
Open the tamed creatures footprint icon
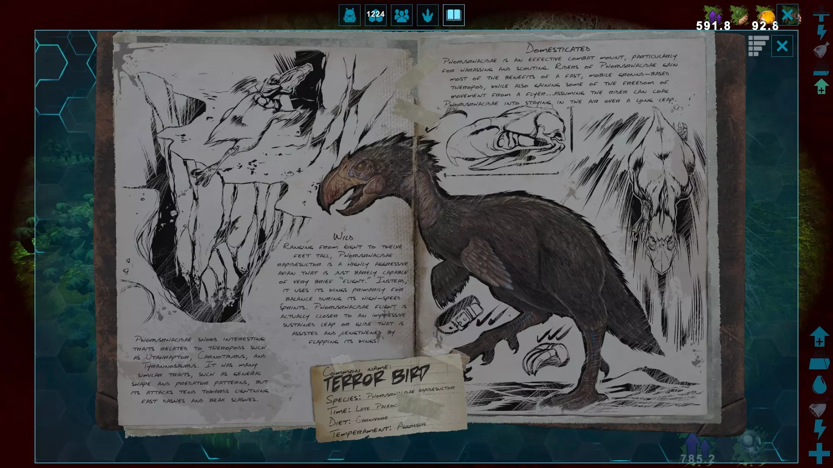coord(428,16)
